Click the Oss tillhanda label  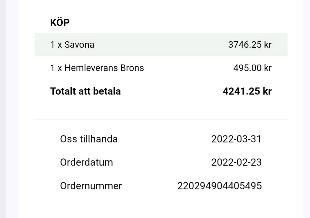pos(89,139)
